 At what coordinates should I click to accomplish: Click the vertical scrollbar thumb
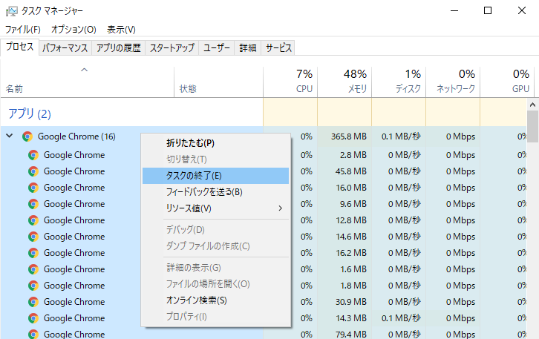(532, 126)
